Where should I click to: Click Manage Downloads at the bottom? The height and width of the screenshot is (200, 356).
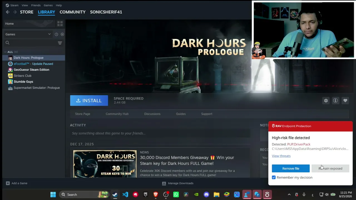[178, 183]
